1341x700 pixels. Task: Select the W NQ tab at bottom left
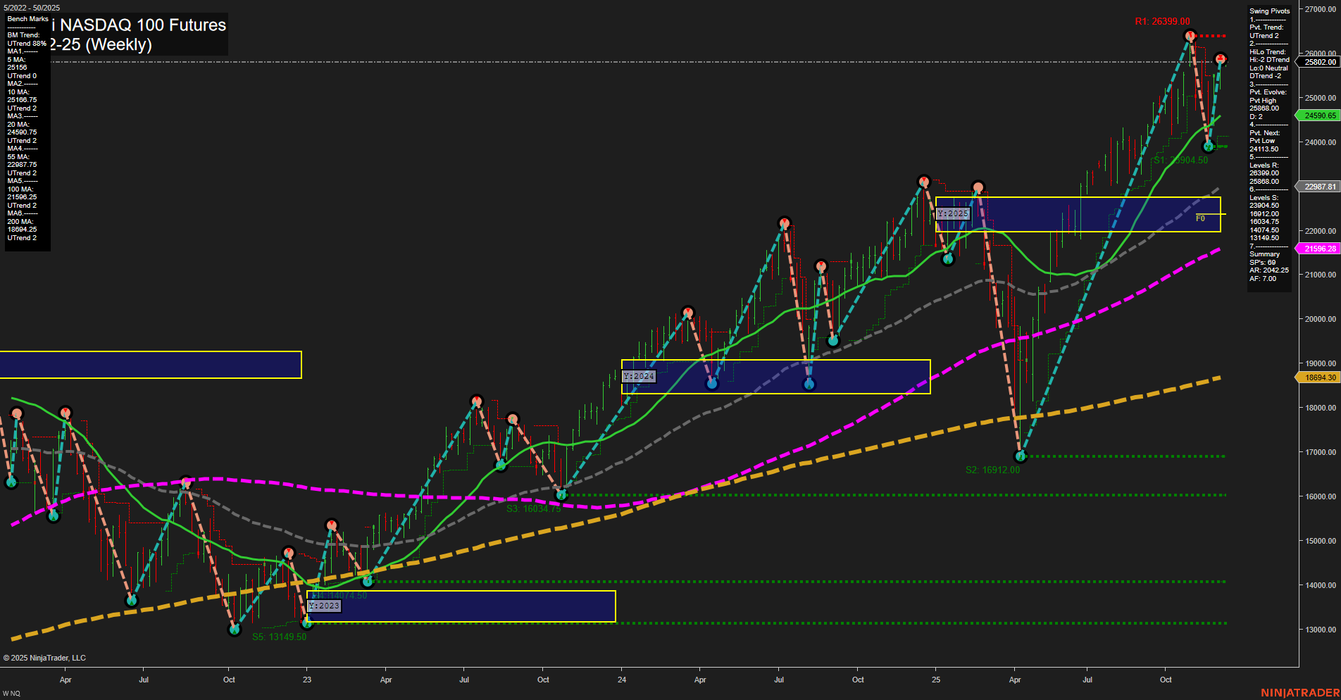[10, 692]
